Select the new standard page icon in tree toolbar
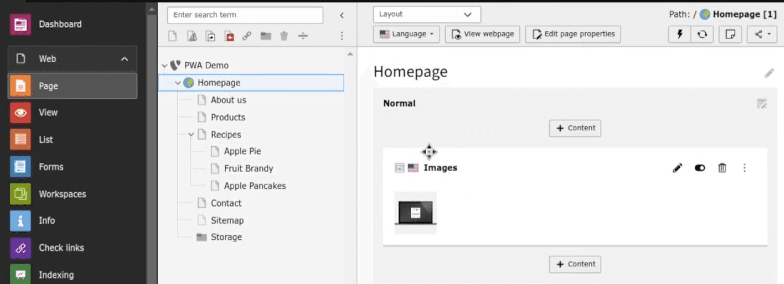Image resolution: width=784 pixels, height=284 pixels. [173, 36]
